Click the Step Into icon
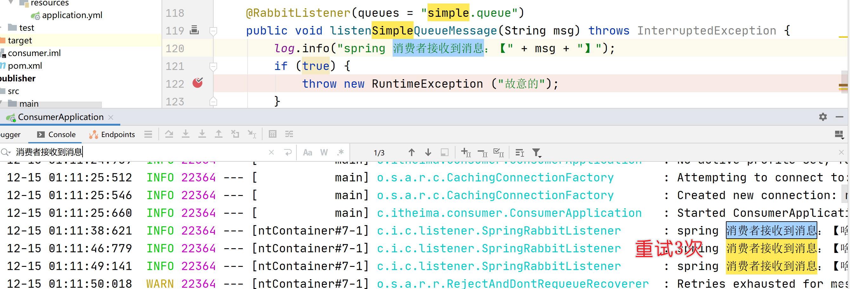The width and height of the screenshot is (850, 289). [x=185, y=134]
